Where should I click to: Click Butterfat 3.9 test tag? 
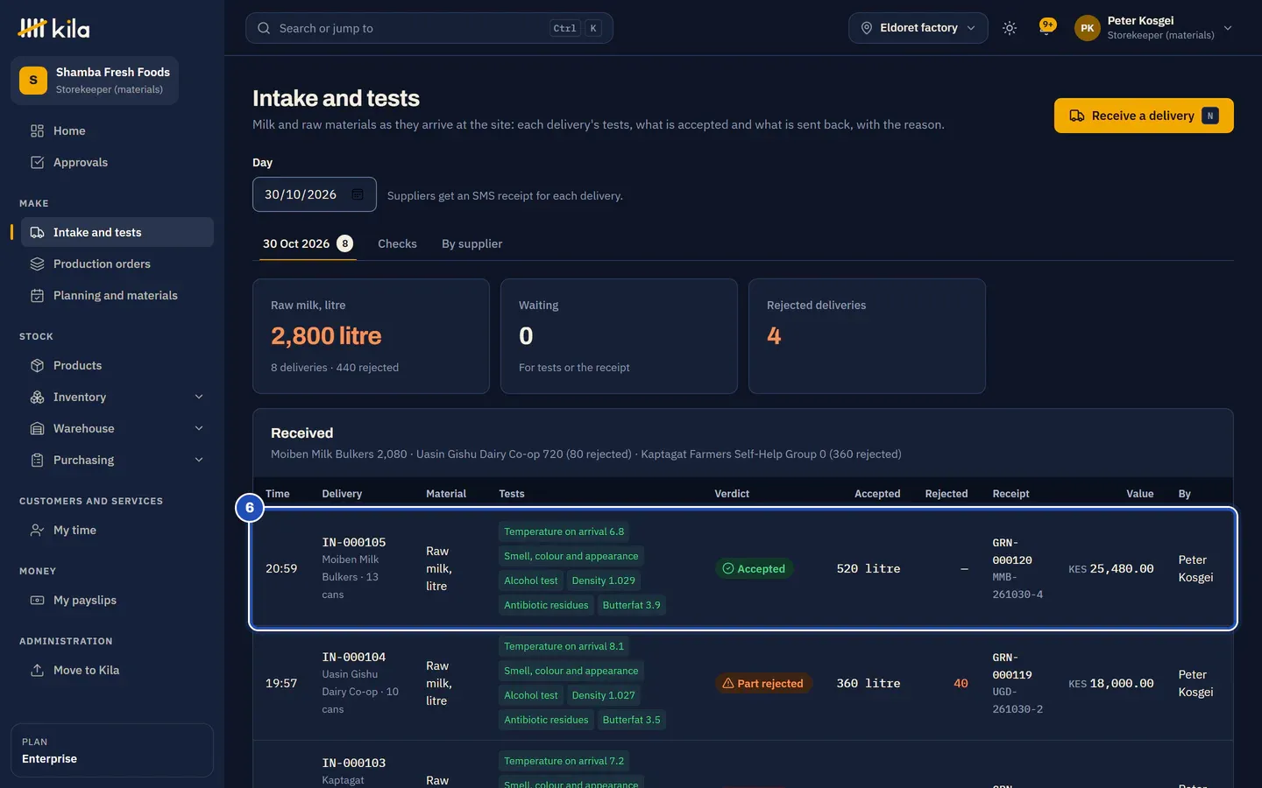point(631,605)
